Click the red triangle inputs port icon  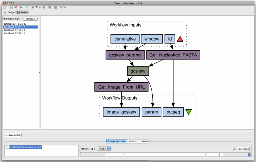(x=180, y=39)
